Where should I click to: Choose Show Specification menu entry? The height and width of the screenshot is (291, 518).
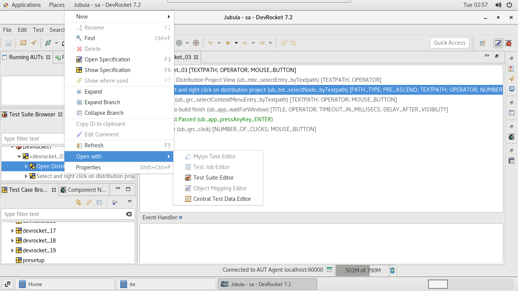119,70
